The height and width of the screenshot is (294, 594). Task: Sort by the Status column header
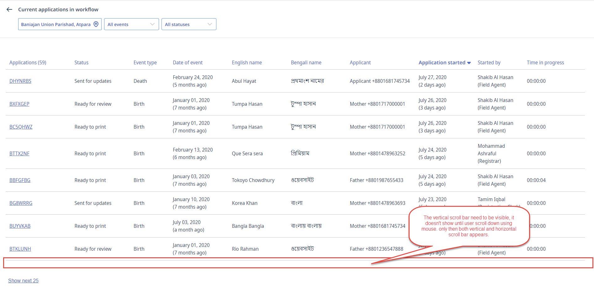[x=81, y=62]
